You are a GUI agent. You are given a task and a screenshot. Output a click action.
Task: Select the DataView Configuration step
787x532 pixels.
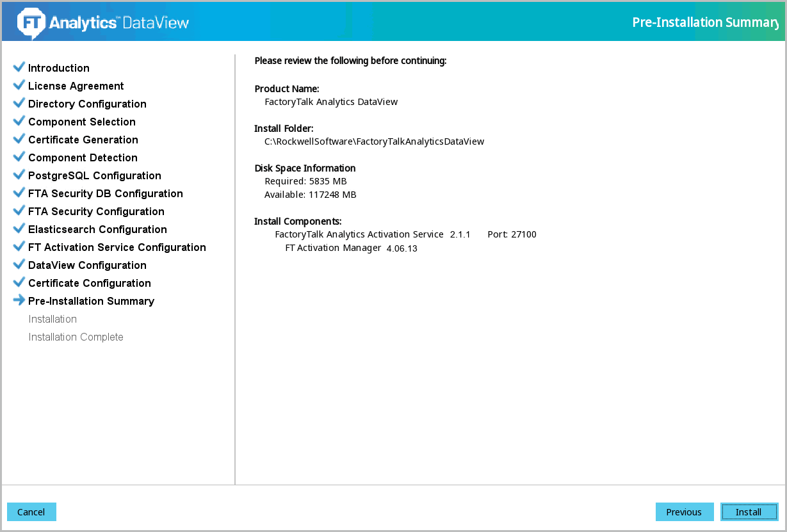coord(87,265)
